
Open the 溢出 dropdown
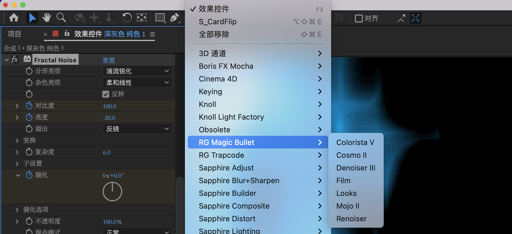(137, 129)
